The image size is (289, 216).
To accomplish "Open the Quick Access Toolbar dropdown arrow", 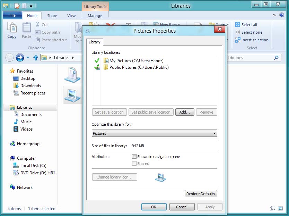I will [31, 6].
